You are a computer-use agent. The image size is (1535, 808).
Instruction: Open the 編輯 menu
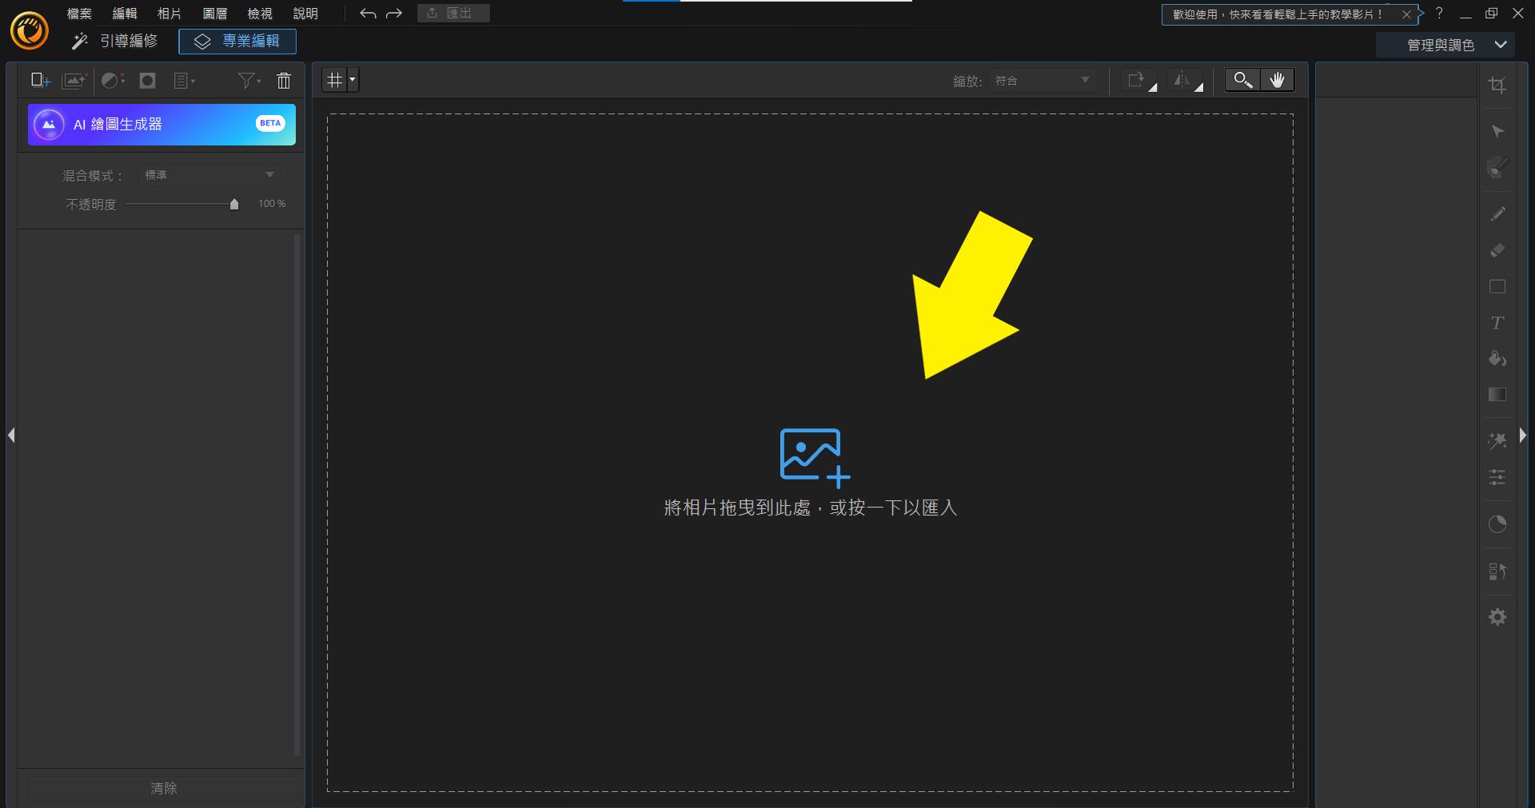125,14
